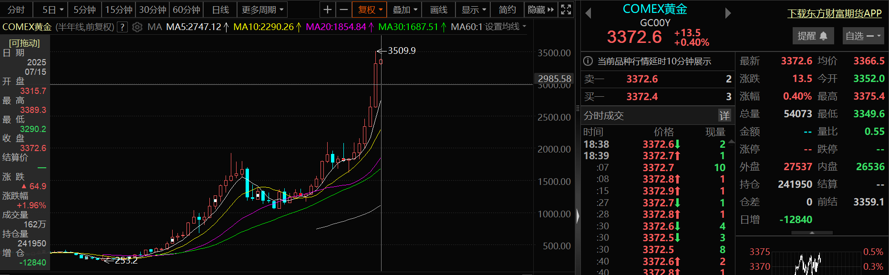Click the 2985.58 crosshair price label
The width and height of the screenshot is (889, 275).
tap(554, 79)
